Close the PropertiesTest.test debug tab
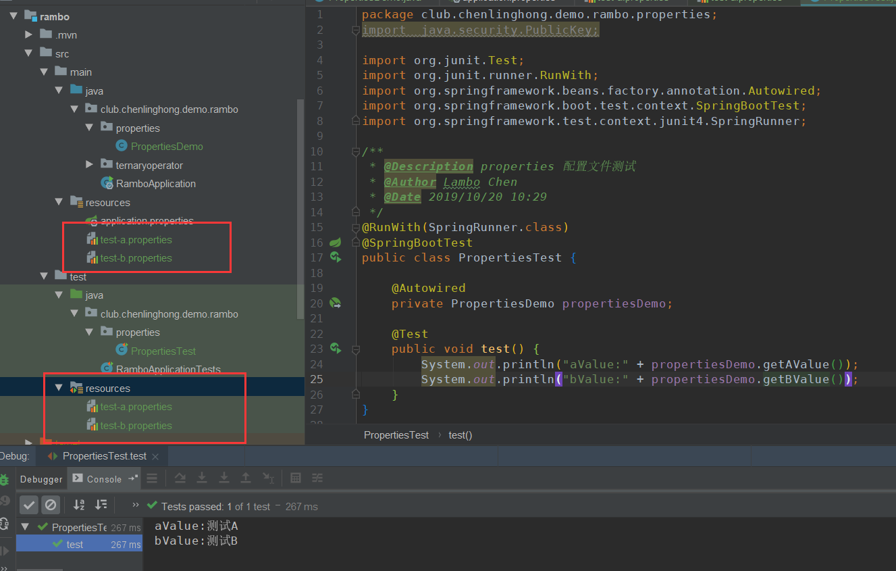 (155, 457)
